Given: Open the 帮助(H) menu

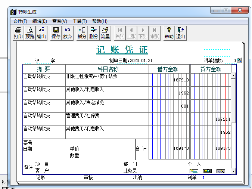Looking at the screenshot, I should tap(100, 21).
